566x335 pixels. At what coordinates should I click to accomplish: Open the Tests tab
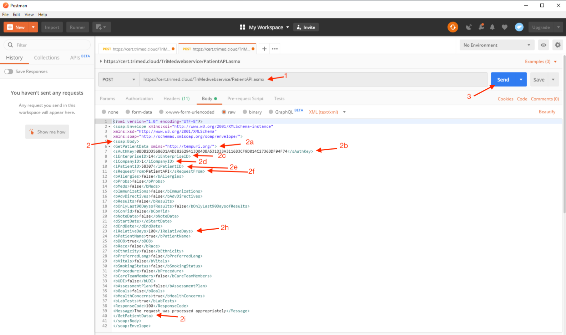point(279,99)
